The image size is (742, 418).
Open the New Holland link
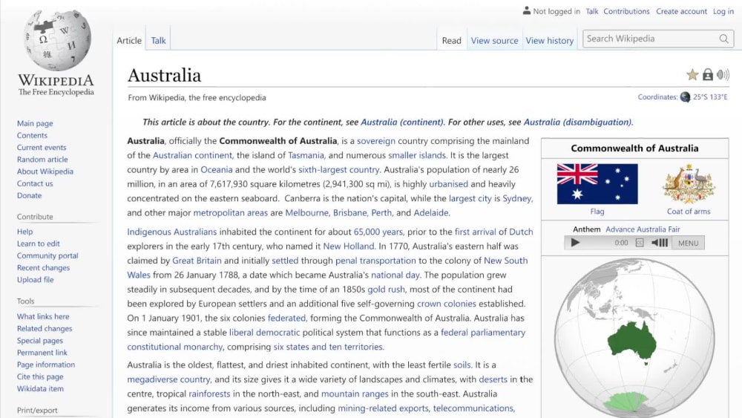click(348, 246)
